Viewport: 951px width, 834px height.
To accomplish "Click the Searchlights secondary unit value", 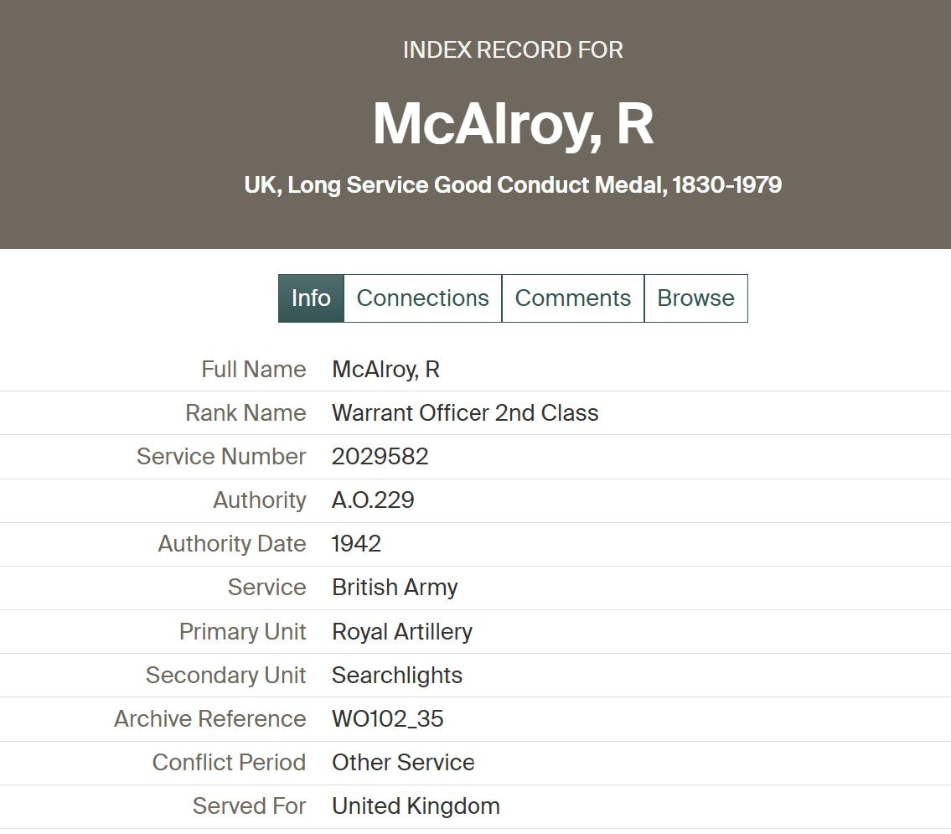I will pos(397,675).
